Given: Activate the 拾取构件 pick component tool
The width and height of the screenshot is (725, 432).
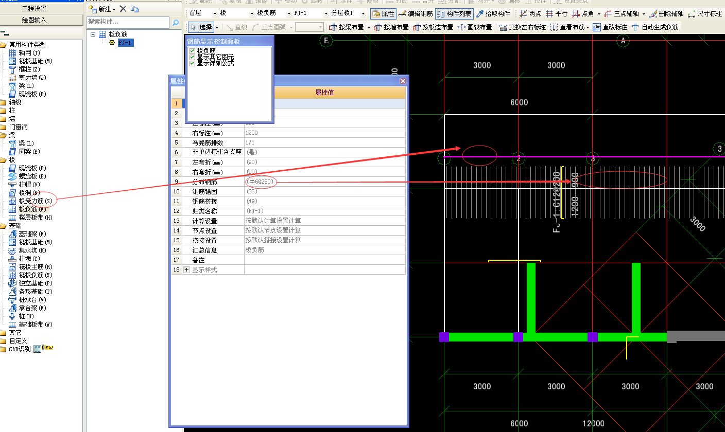Looking at the screenshot, I should tap(493, 14).
